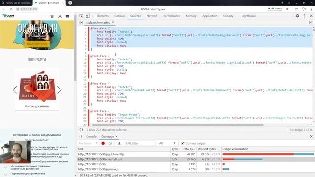Click the URL filter field
Screen dimensions: 315x177
(140, 143)
